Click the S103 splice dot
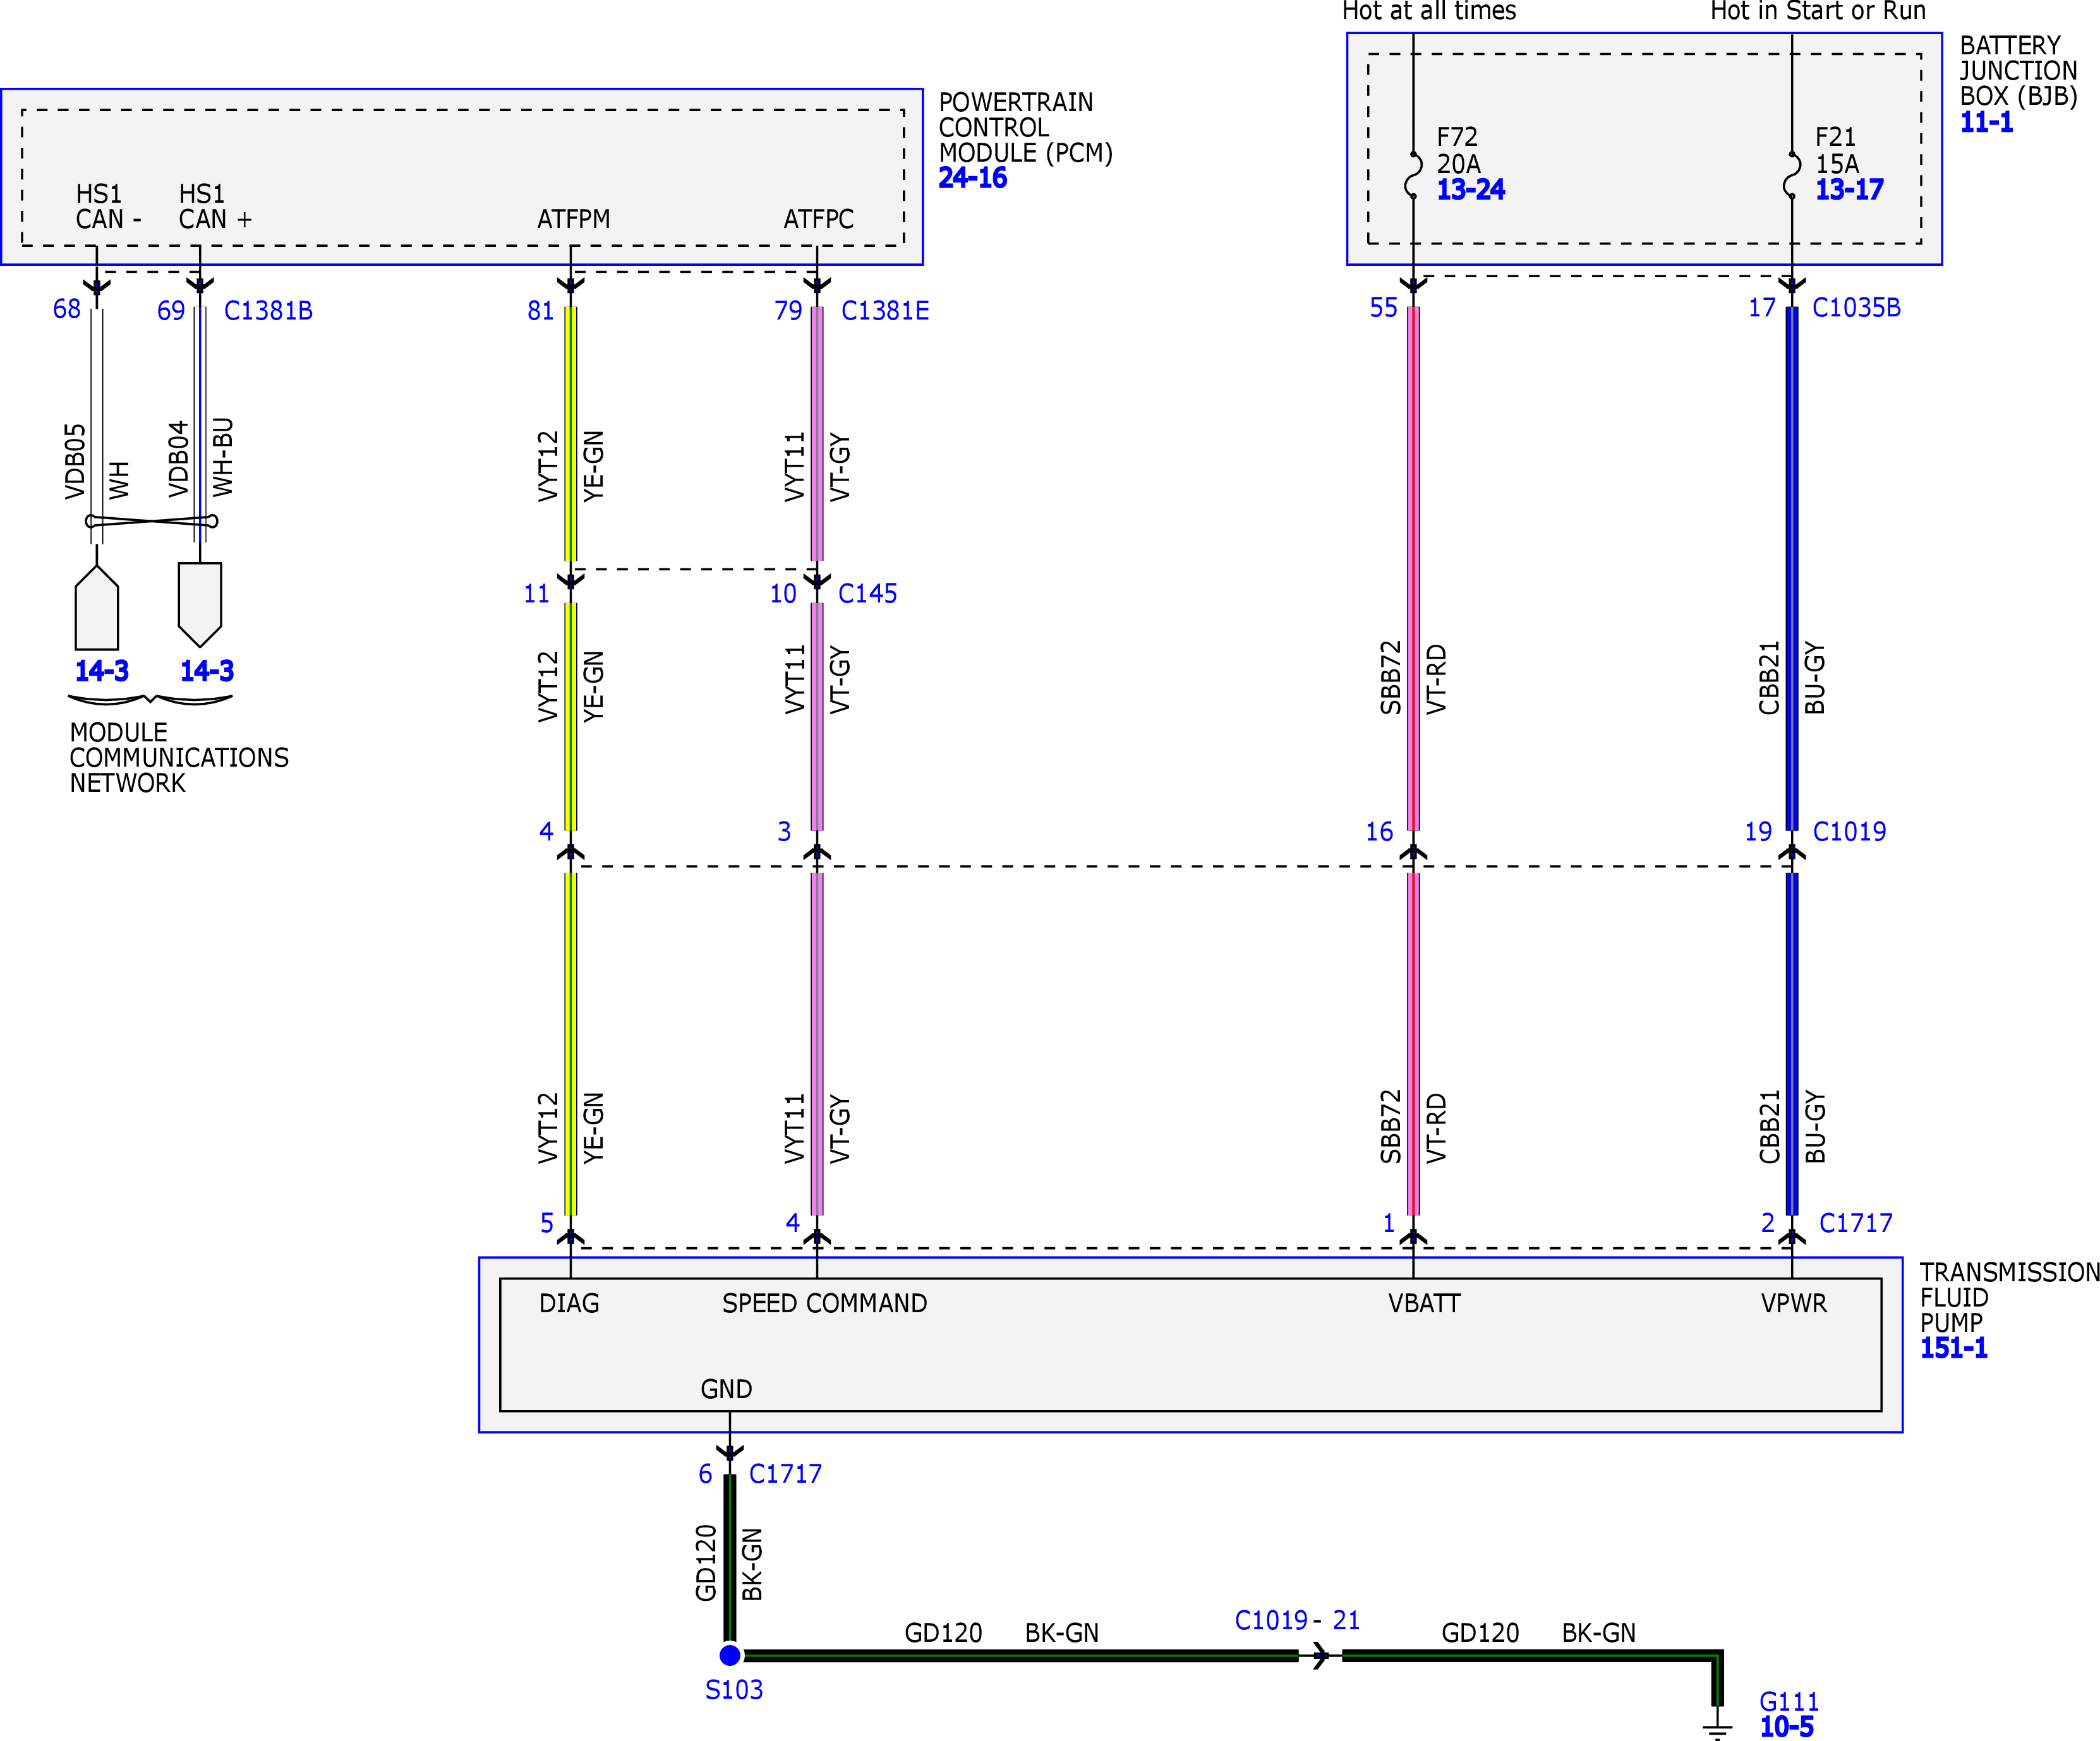Screen dimensions: 2100x1741 click(x=730, y=1655)
